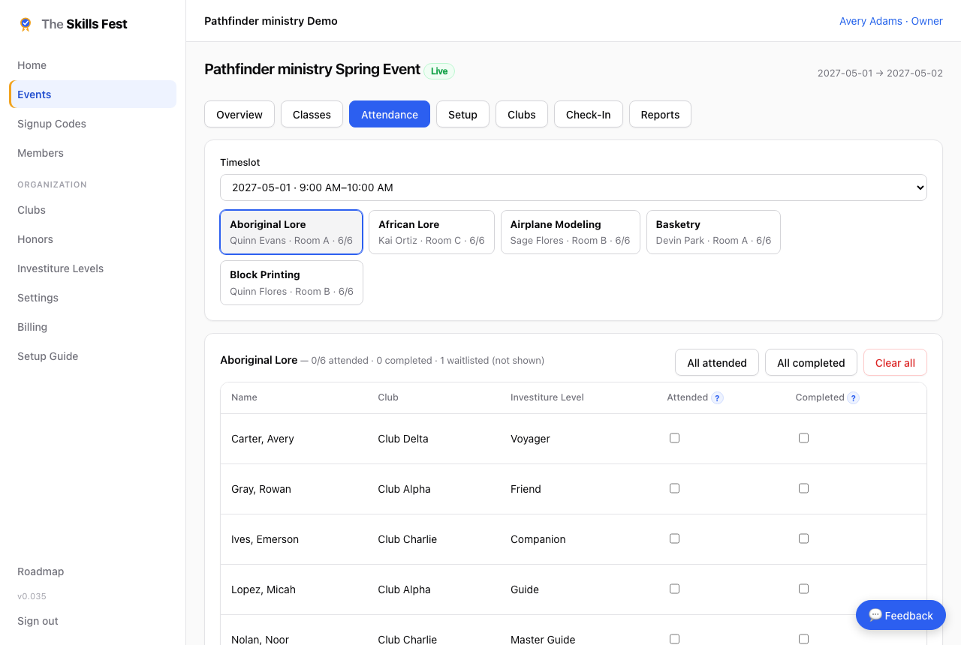Click the Pathfinder ministry Demo heading
The width and height of the screenshot is (961, 645).
coord(271,21)
